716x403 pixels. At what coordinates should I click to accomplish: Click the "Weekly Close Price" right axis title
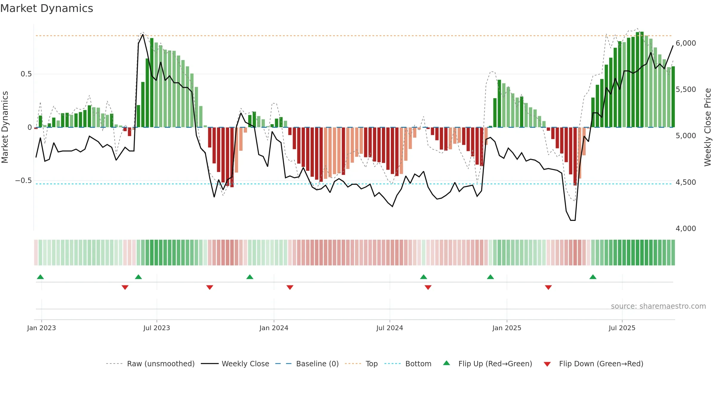click(x=708, y=127)
